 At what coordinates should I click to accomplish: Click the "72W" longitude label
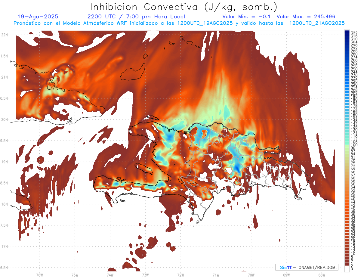180,275
